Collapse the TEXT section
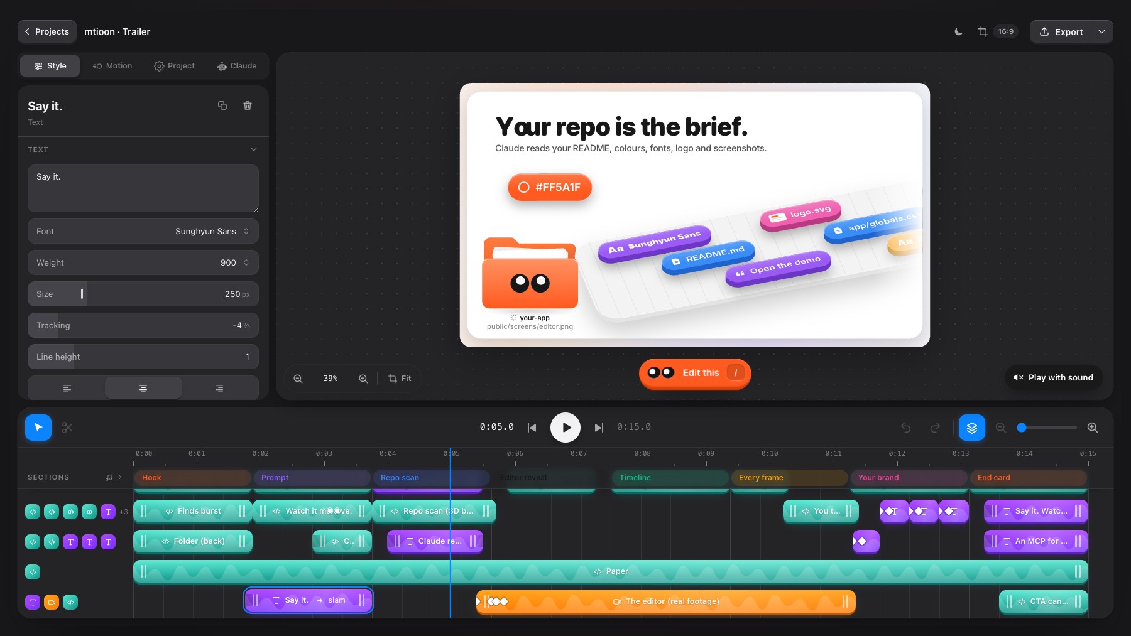Image resolution: width=1131 pixels, height=636 pixels. coord(254,149)
